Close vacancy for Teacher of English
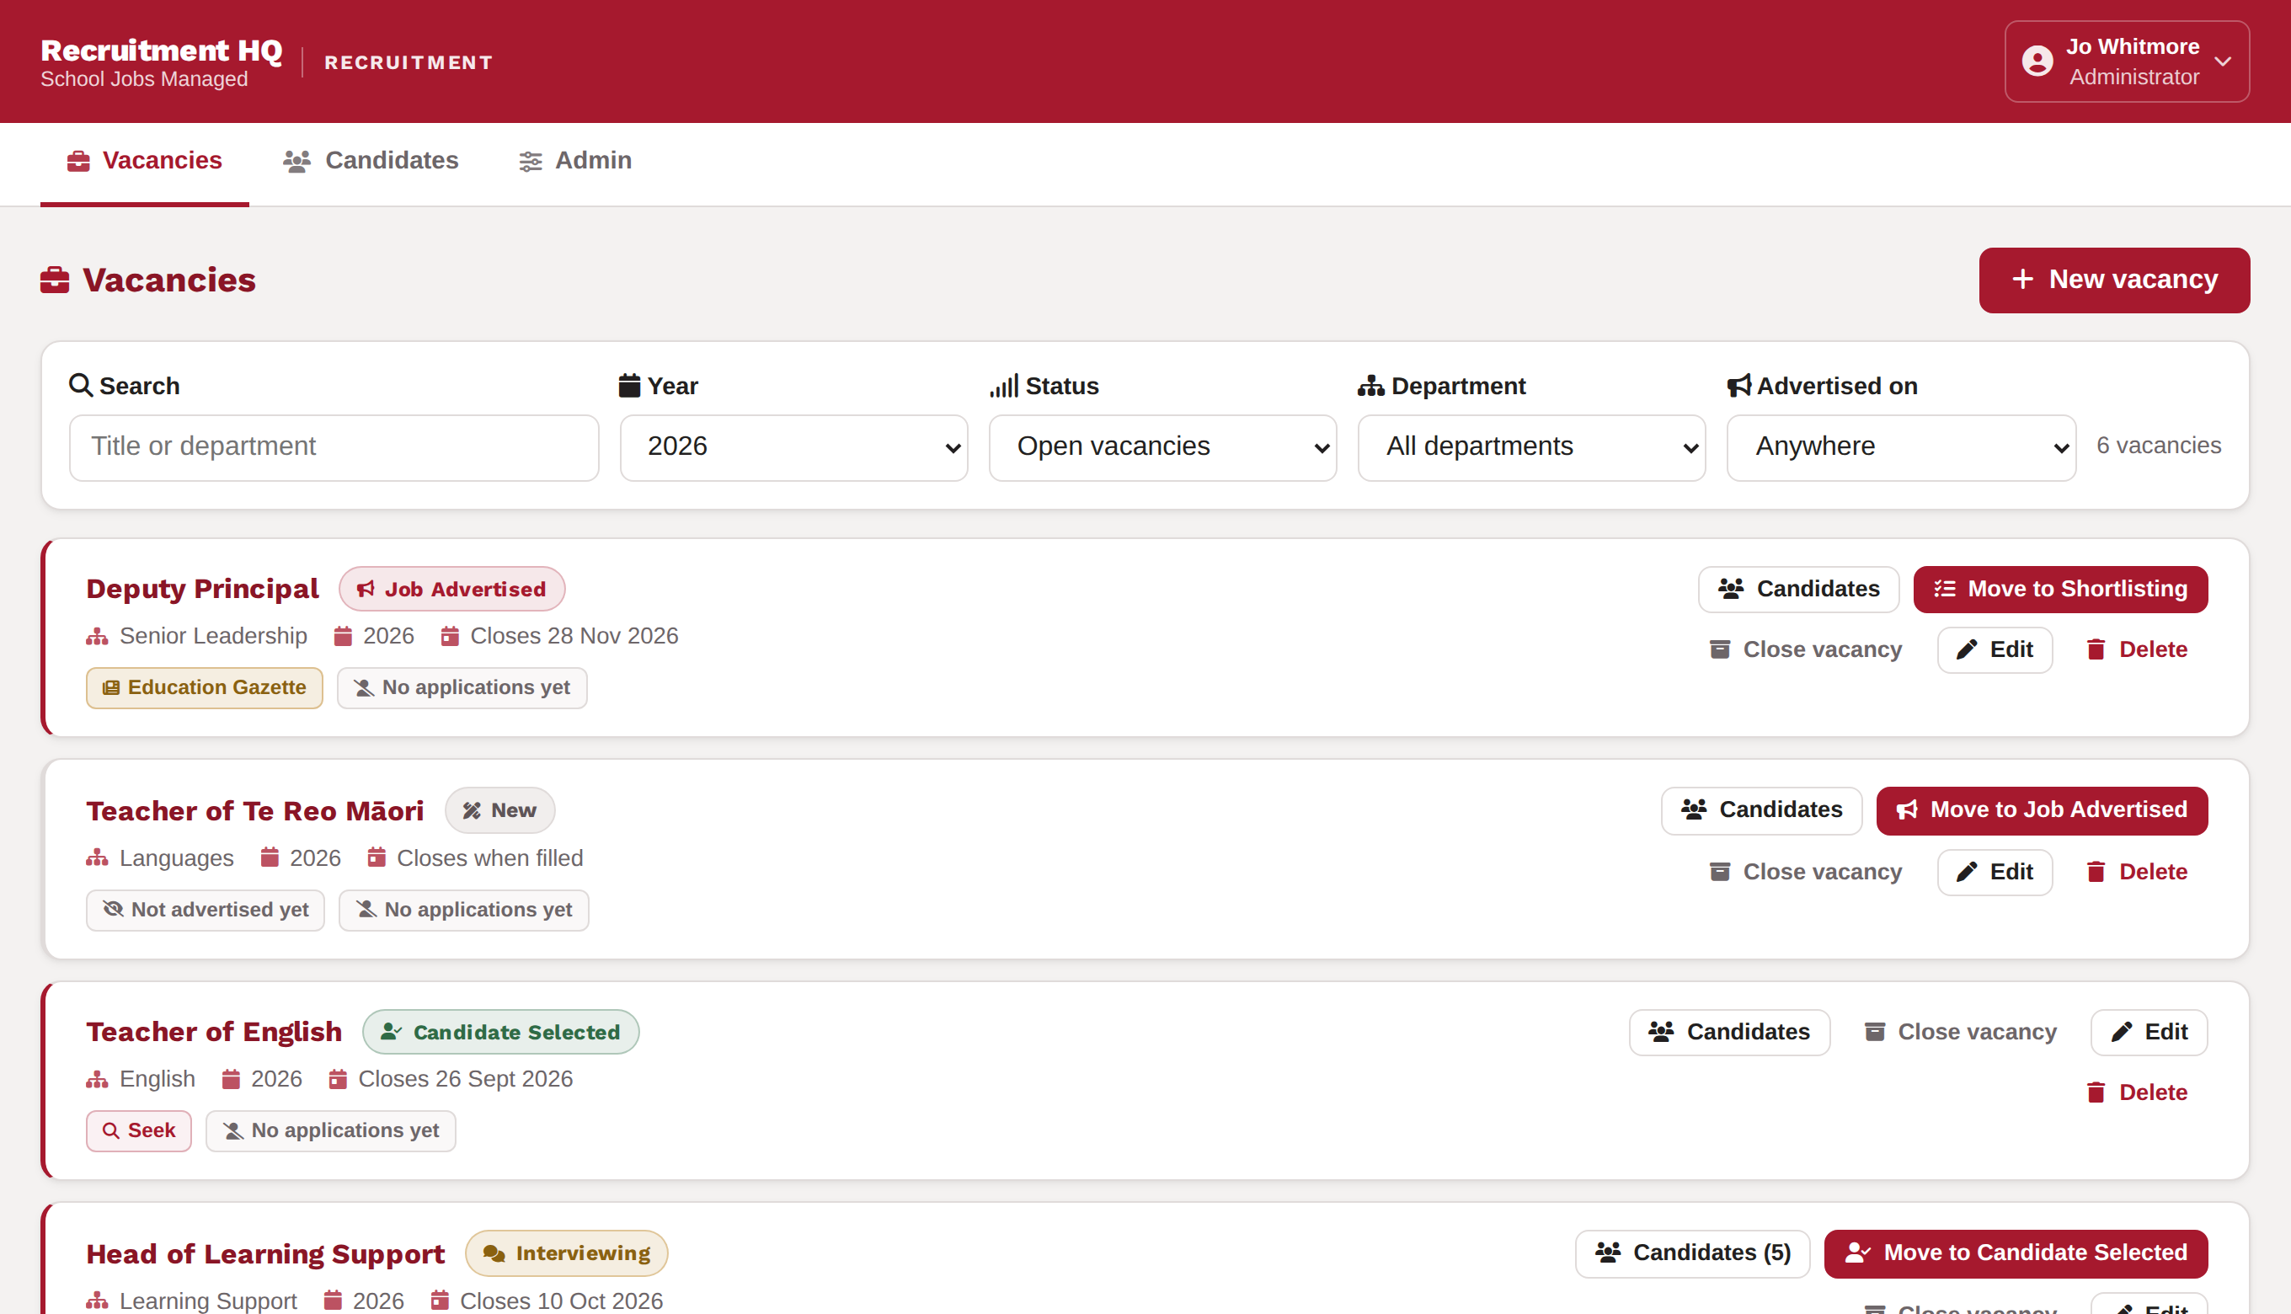Viewport: 2291px width, 1314px height. pos(1960,1032)
